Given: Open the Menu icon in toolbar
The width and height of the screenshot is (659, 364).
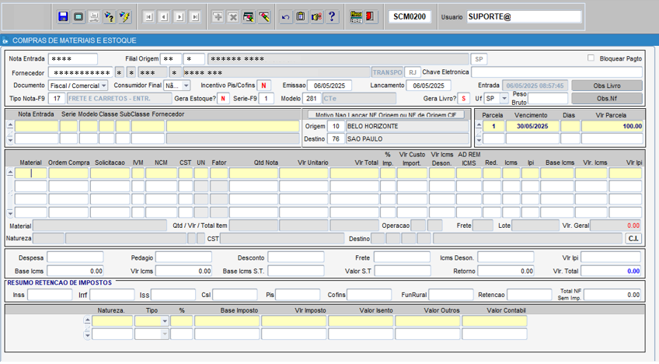Looking at the screenshot, I should click(x=356, y=16).
